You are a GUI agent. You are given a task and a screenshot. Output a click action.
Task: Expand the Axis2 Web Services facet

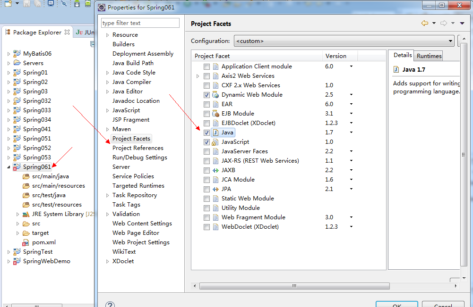pos(198,76)
